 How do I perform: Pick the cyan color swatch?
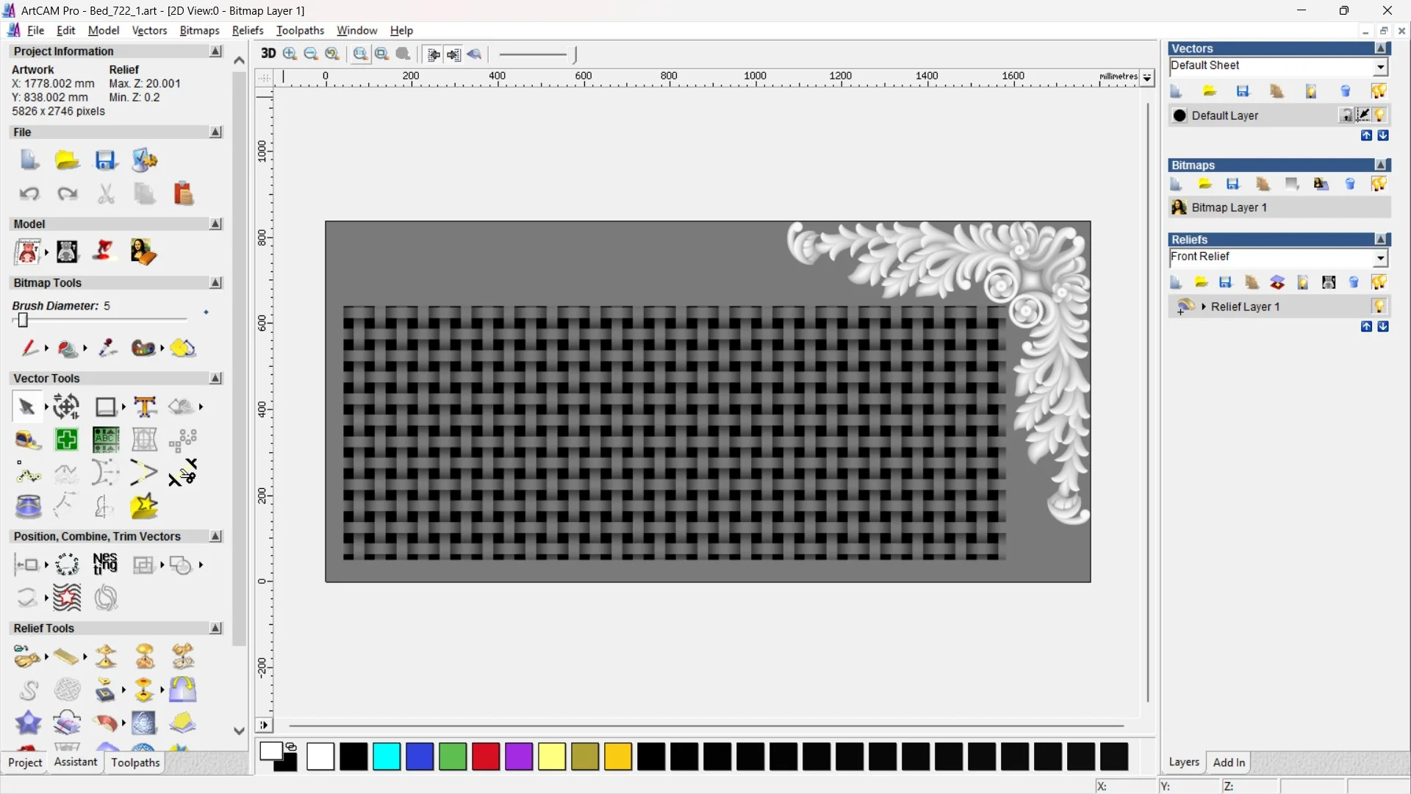387,757
